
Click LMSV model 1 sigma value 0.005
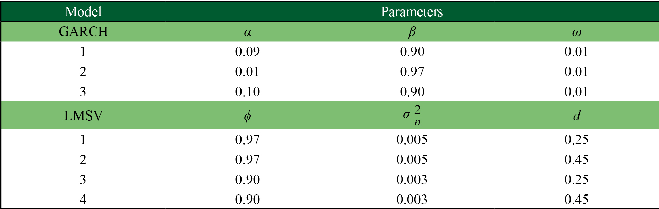coord(412,139)
